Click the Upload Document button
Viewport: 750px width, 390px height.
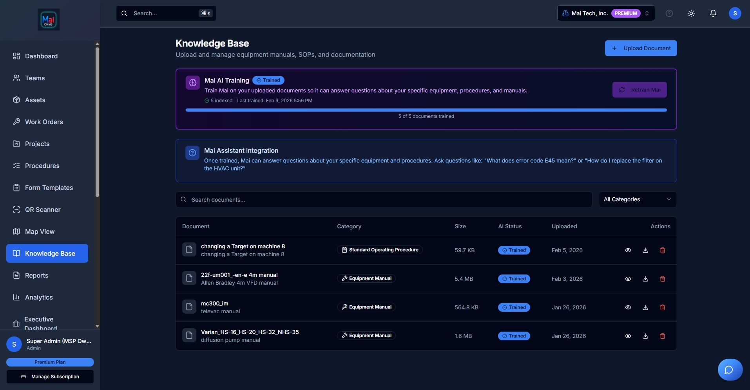[x=640, y=48]
